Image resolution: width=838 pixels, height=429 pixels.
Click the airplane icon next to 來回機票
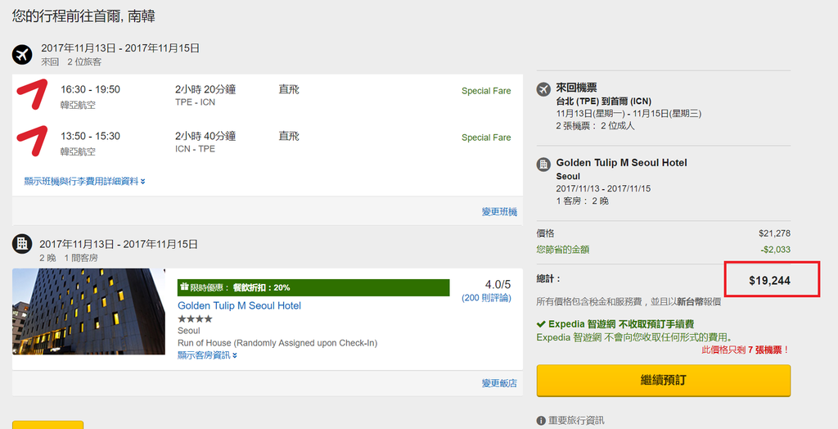pos(543,88)
